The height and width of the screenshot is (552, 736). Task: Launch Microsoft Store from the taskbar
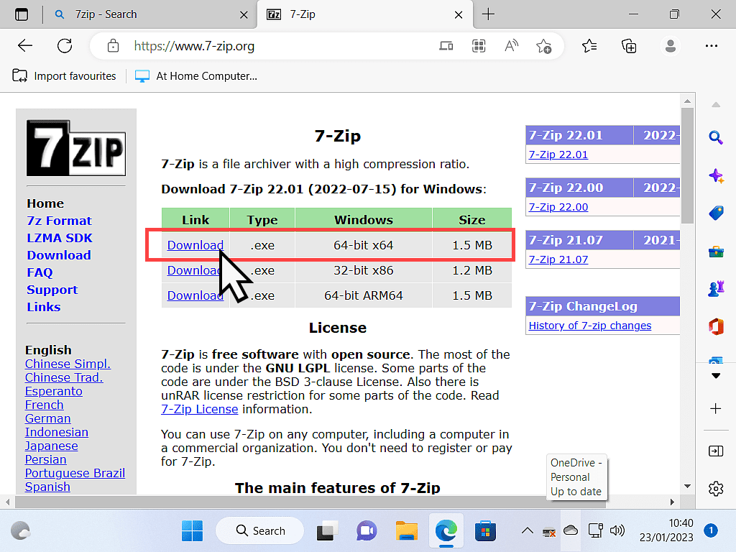[485, 530]
